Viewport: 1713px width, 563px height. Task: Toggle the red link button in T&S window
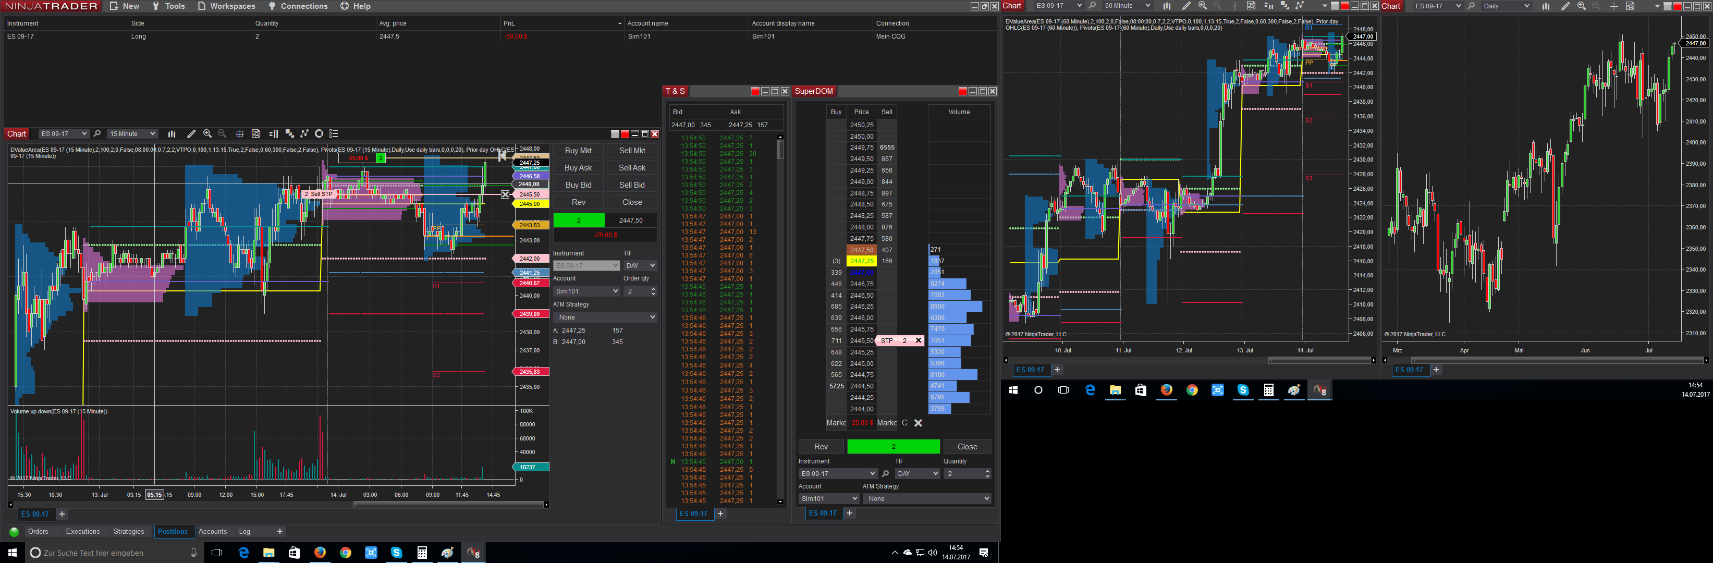pyautogui.click(x=755, y=92)
